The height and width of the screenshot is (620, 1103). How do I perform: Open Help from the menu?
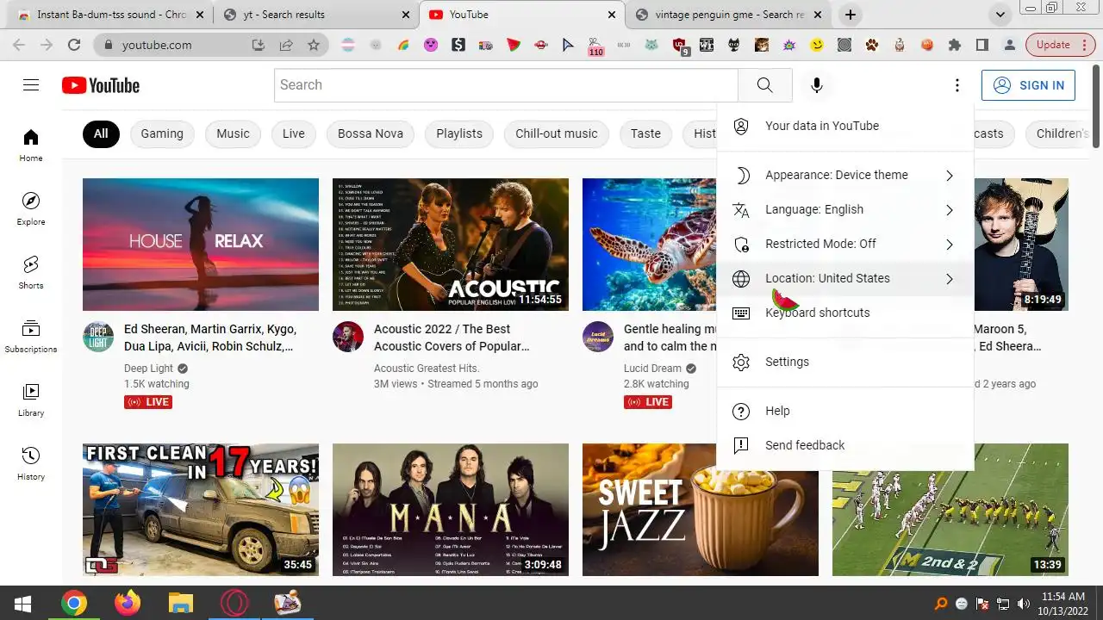[845, 411]
